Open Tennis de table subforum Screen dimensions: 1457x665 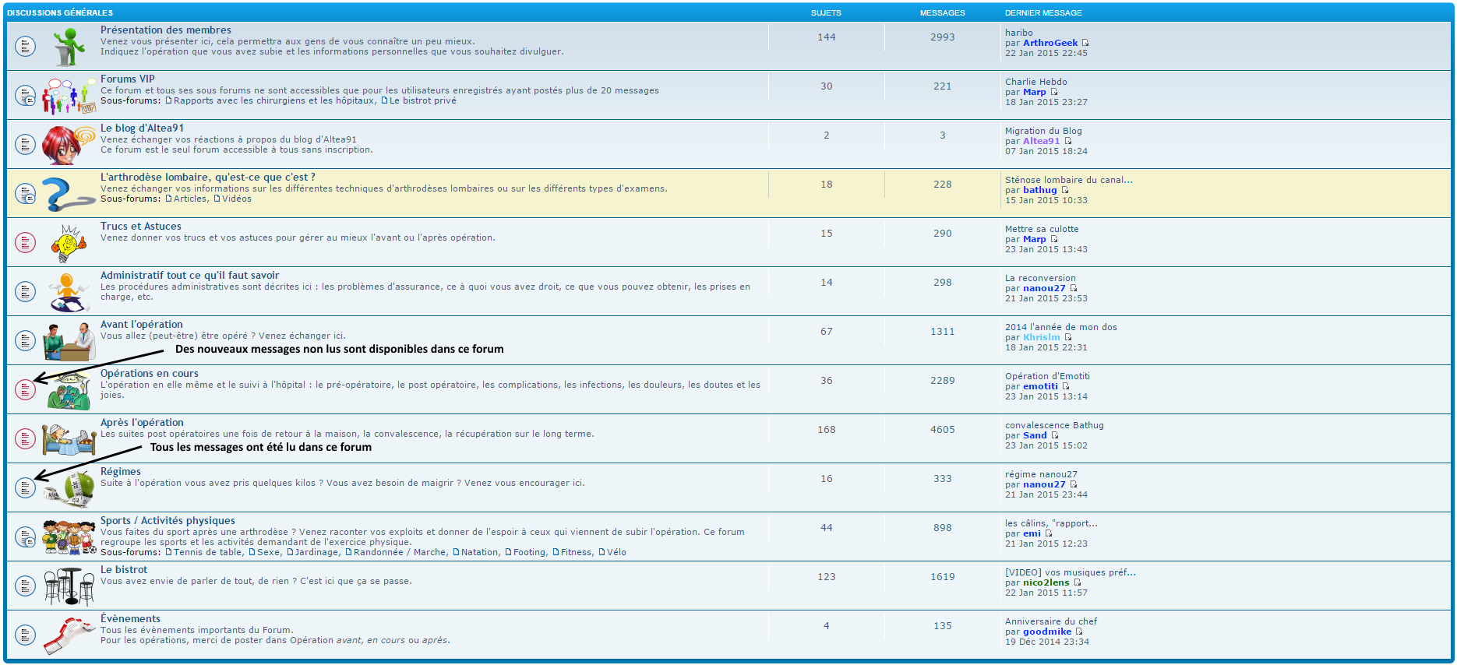[208, 552]
